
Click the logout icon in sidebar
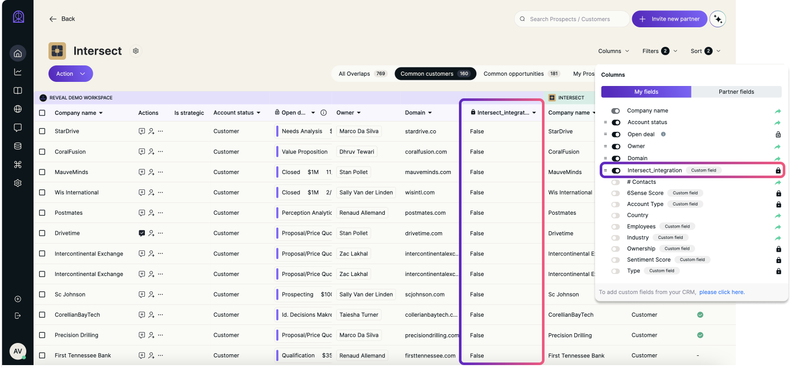tap(18, 315)
